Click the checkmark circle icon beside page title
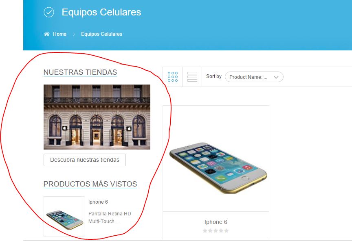Image resolution: width=352 pixels, height=241 pixels. [49, 12]
